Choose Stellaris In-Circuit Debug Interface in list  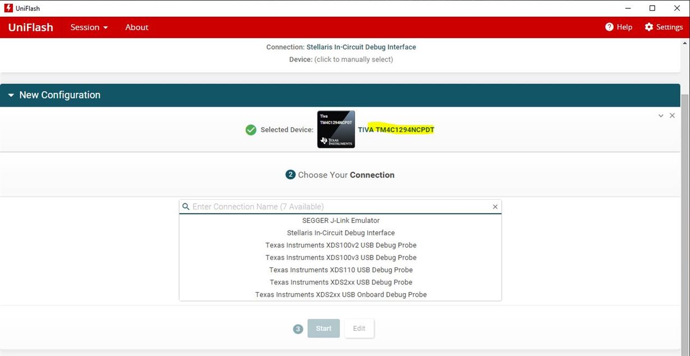tap(341, 233)
